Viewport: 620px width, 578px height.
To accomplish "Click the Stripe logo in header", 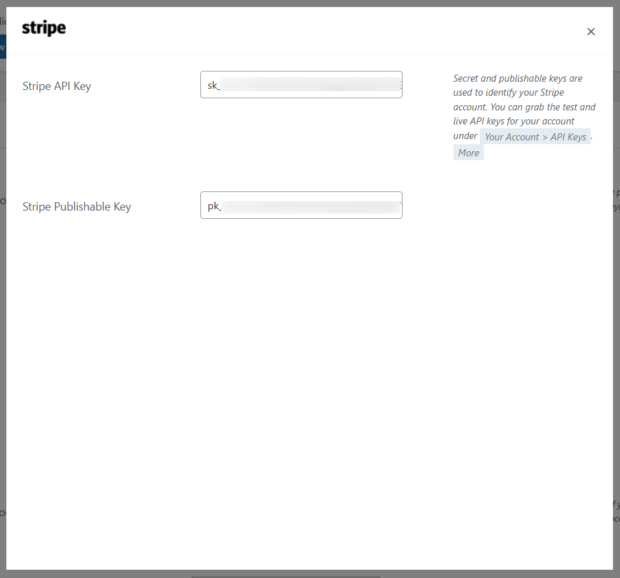I will pyautogui.click(x=44, y=29).
